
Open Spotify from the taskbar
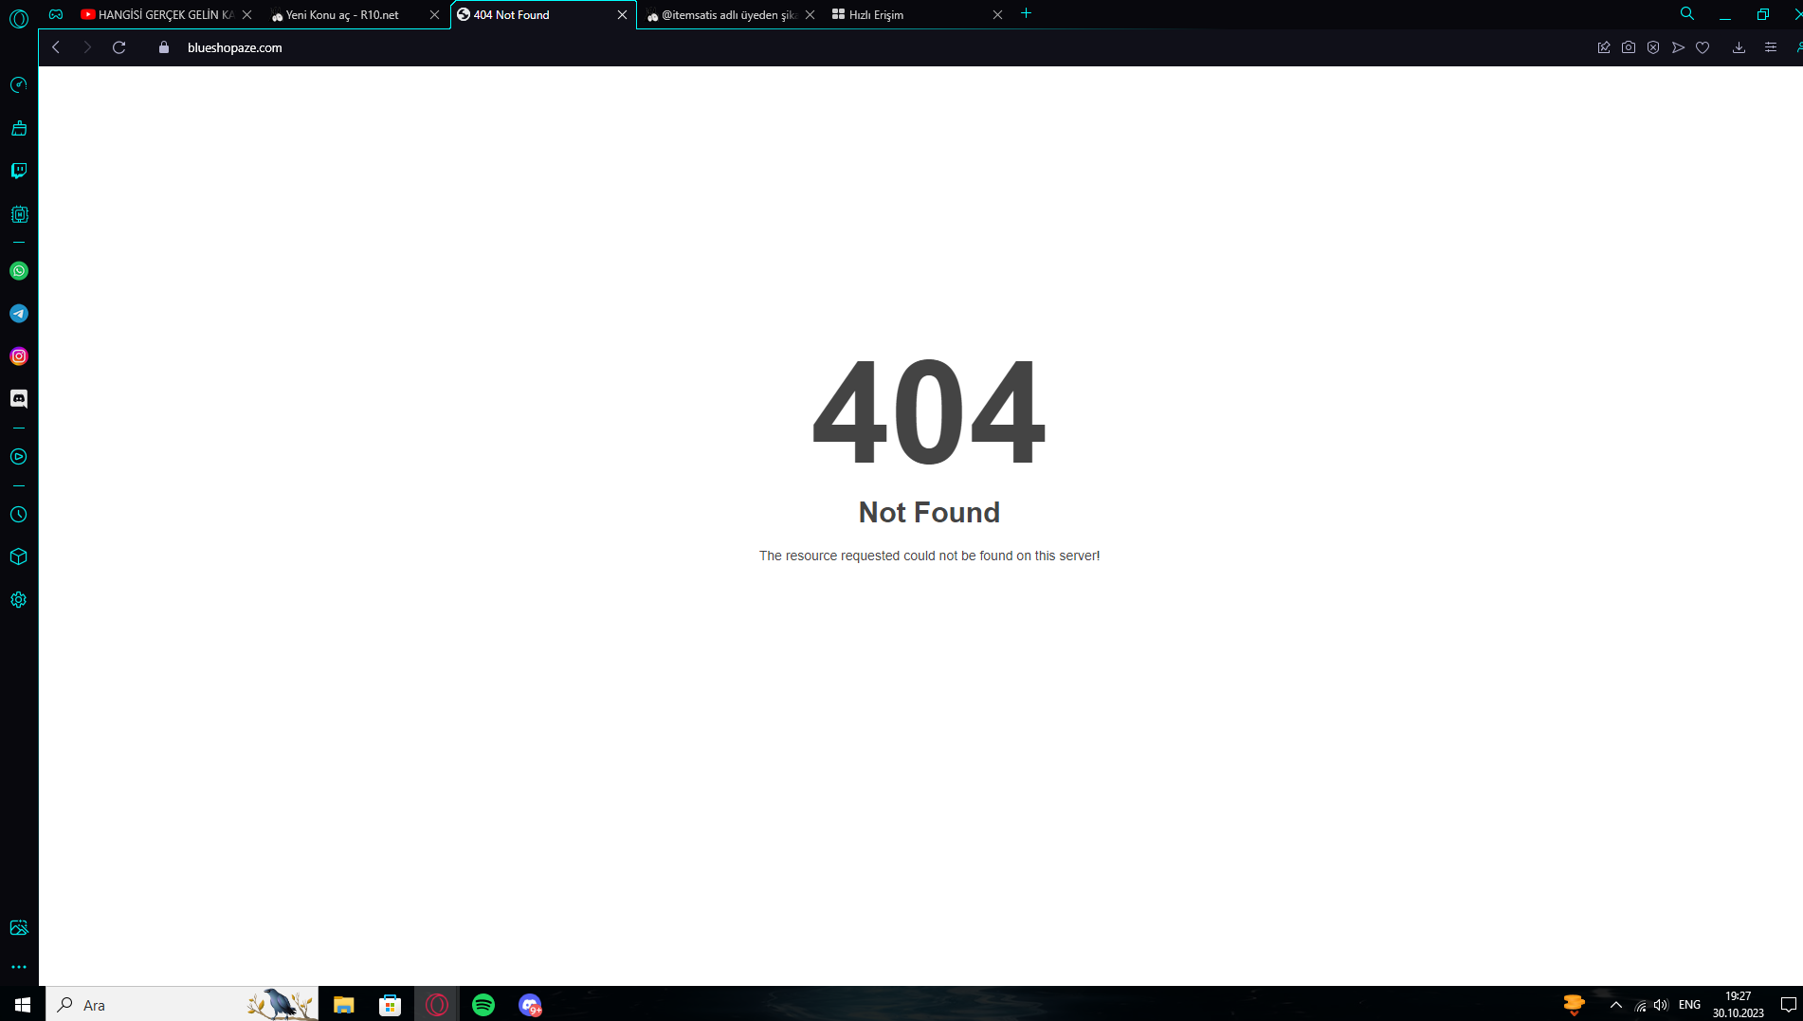[x=483, y=1005]
